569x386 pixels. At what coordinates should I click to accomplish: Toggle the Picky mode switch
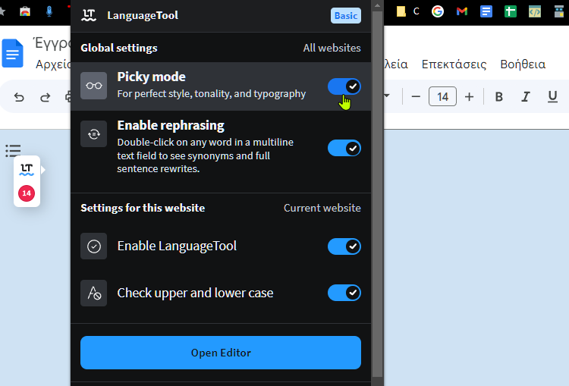coord(344,86)
